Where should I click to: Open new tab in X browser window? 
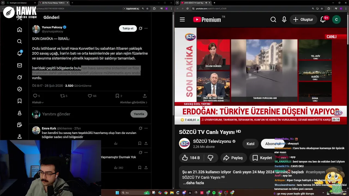click(72, 3)
